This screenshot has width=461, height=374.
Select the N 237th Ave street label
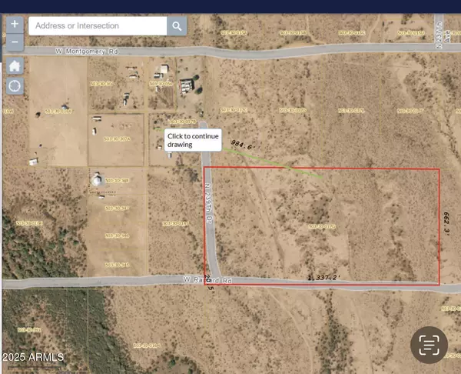pos(443,35)
